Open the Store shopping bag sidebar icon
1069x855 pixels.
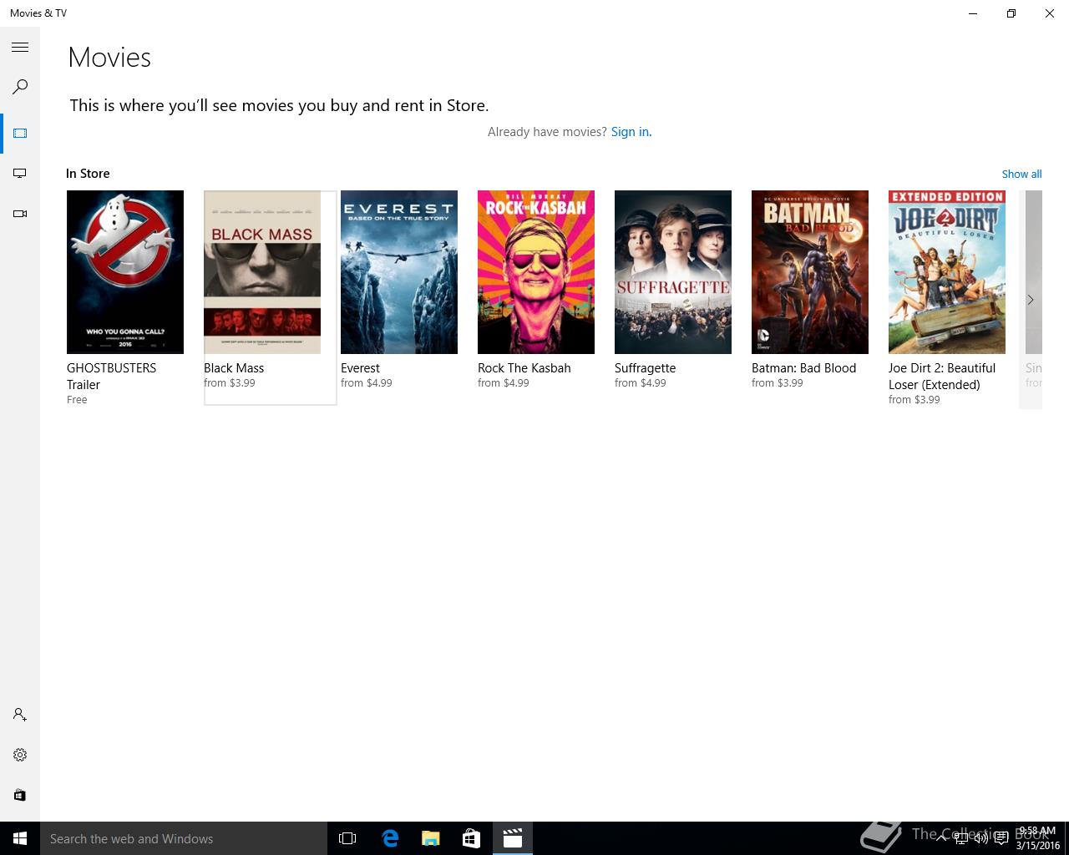pyautogui.click(x=20, y=795)
